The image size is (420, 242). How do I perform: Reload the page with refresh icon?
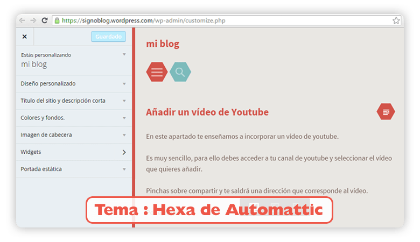click(x=45, y=20)
